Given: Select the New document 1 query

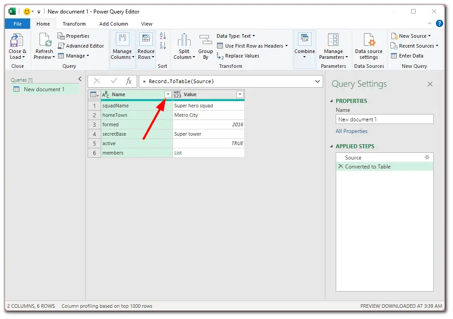Looking at the screenshot, I should [45, 89].
